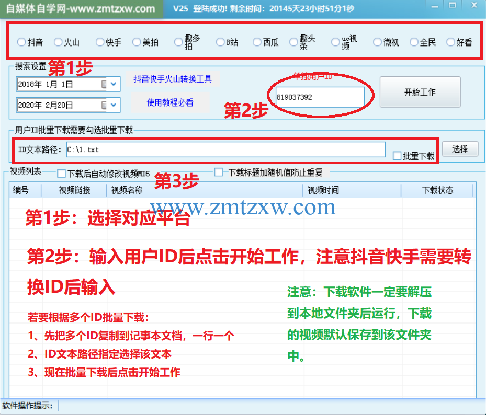Maximize the window
The width and height of the screenshot is (486, 415).
[453, 6]
